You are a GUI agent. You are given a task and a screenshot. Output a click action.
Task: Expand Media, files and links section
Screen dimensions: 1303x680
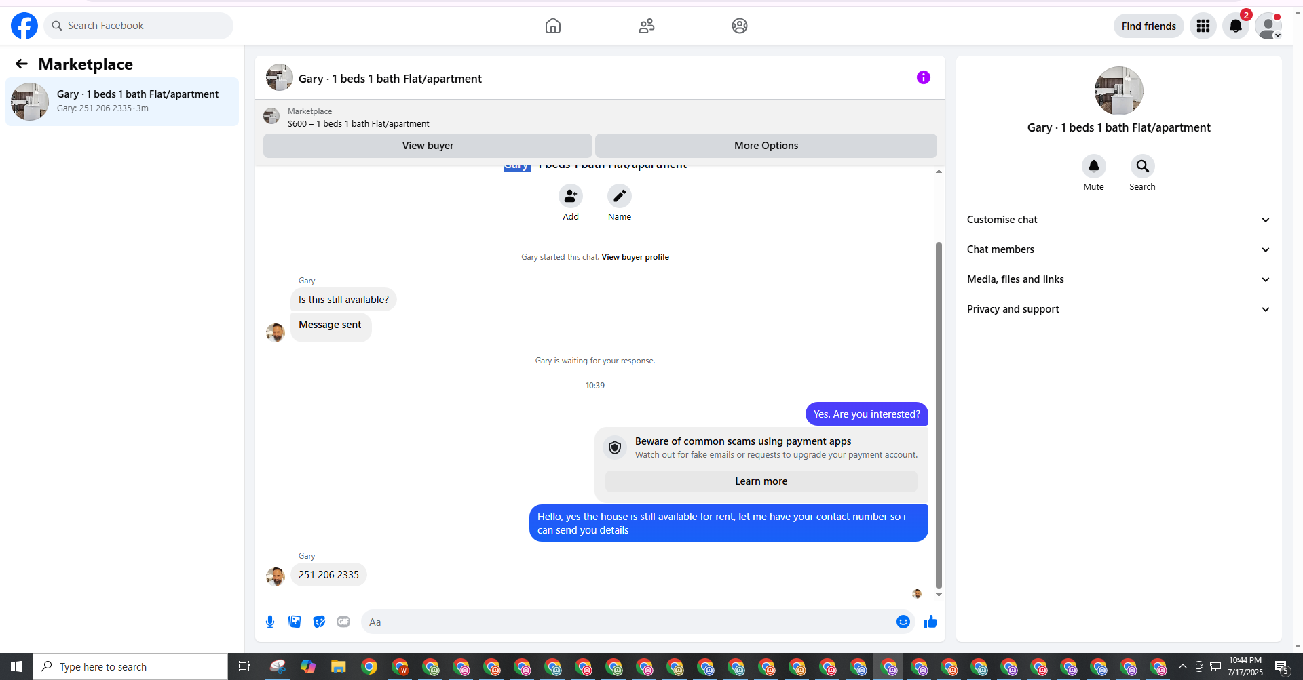pyautogui.click(x=1119, y=279)
